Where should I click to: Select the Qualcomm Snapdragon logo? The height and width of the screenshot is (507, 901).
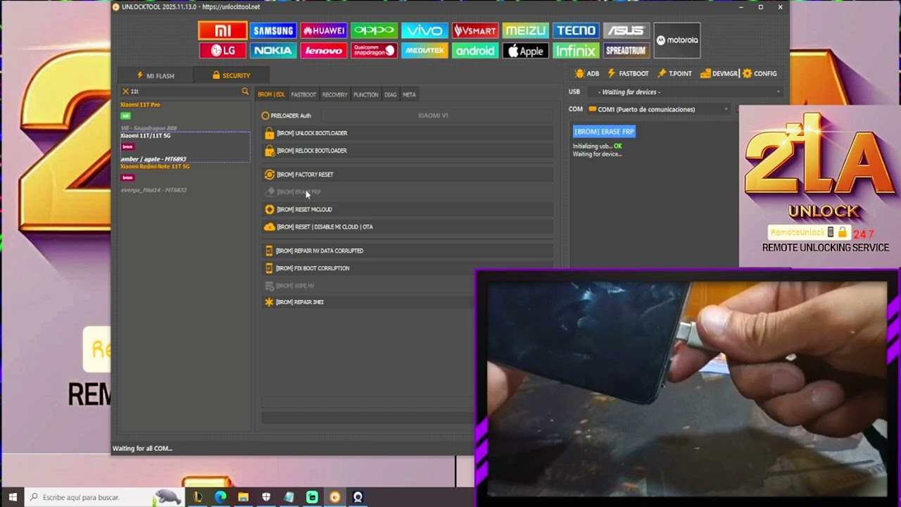(x=374, y=51)
